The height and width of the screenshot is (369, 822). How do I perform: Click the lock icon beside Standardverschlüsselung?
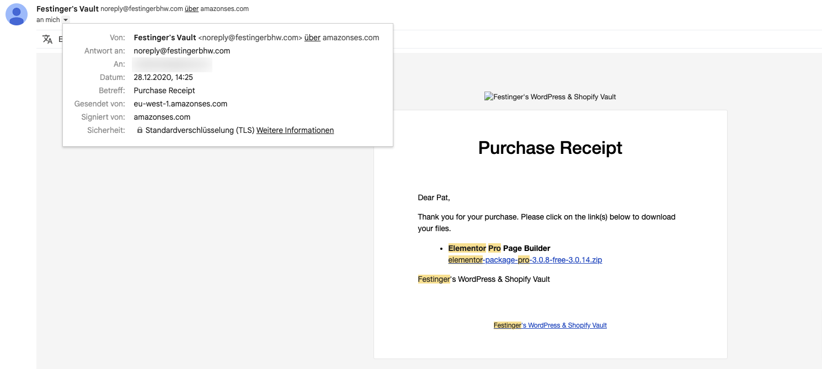[x=140, y=131]
